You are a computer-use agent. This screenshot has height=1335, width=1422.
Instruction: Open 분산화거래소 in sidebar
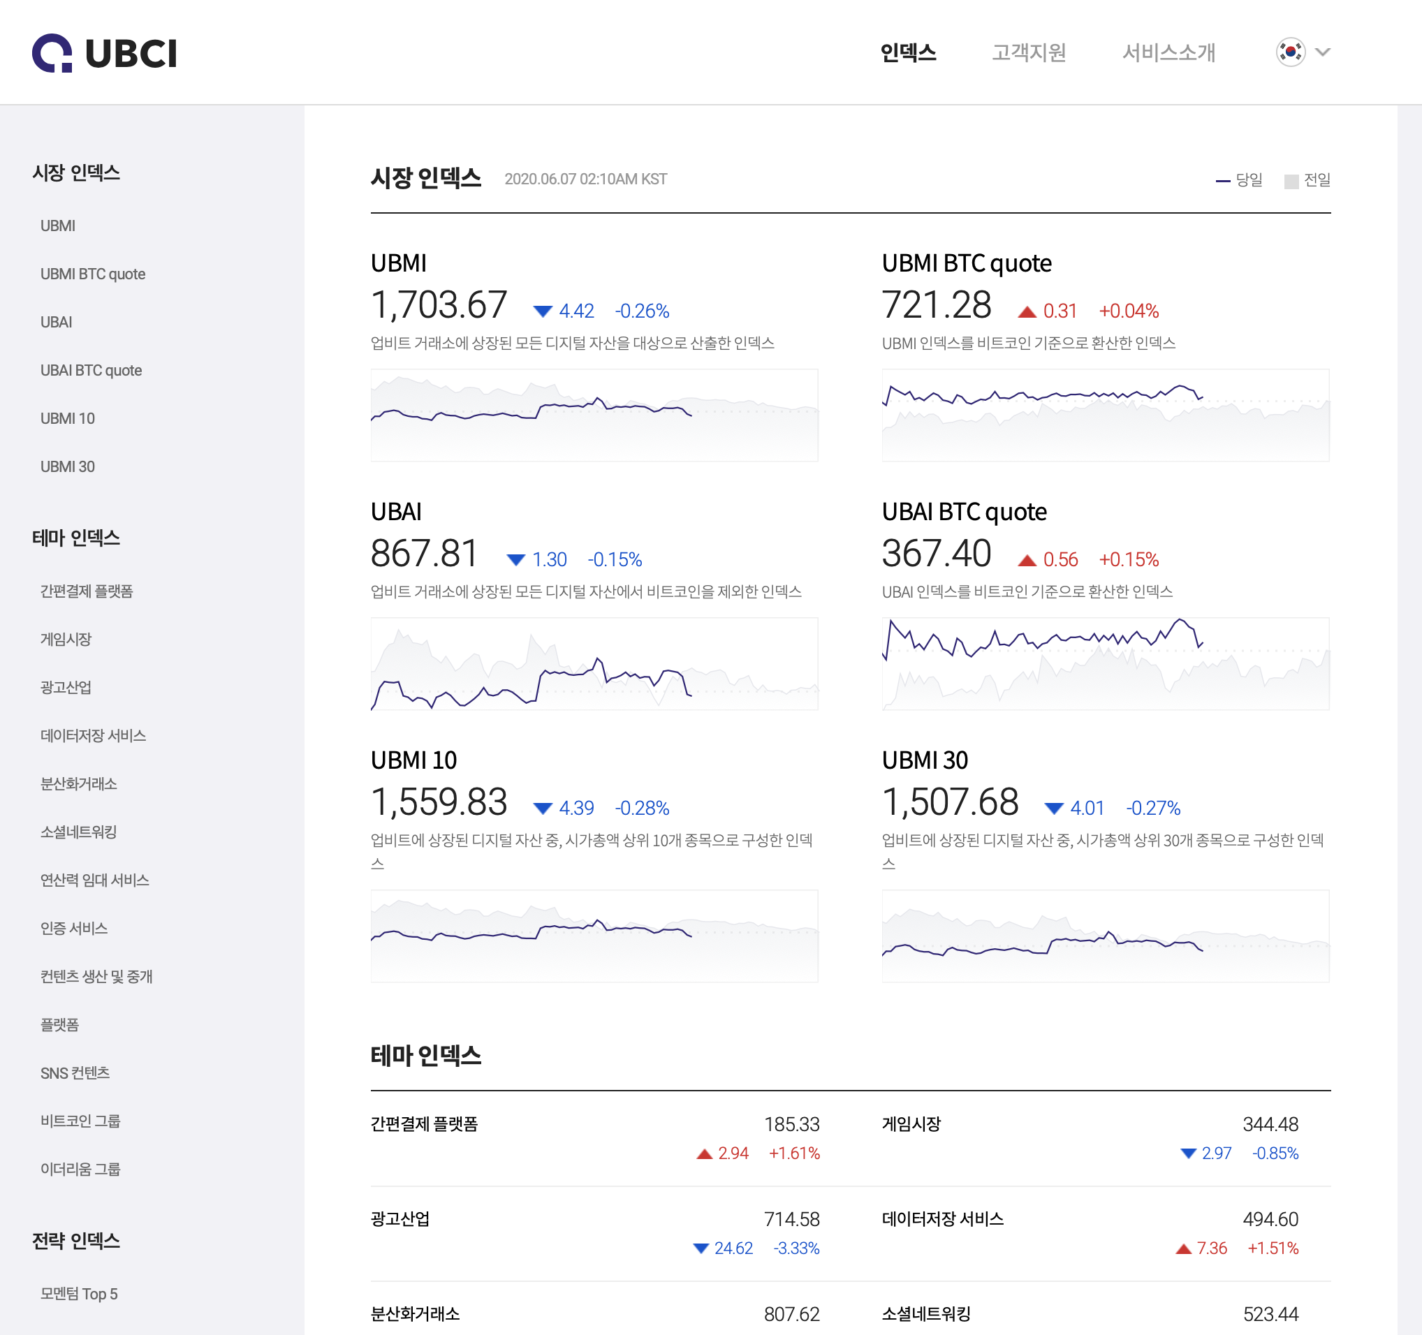pos(79,783)
